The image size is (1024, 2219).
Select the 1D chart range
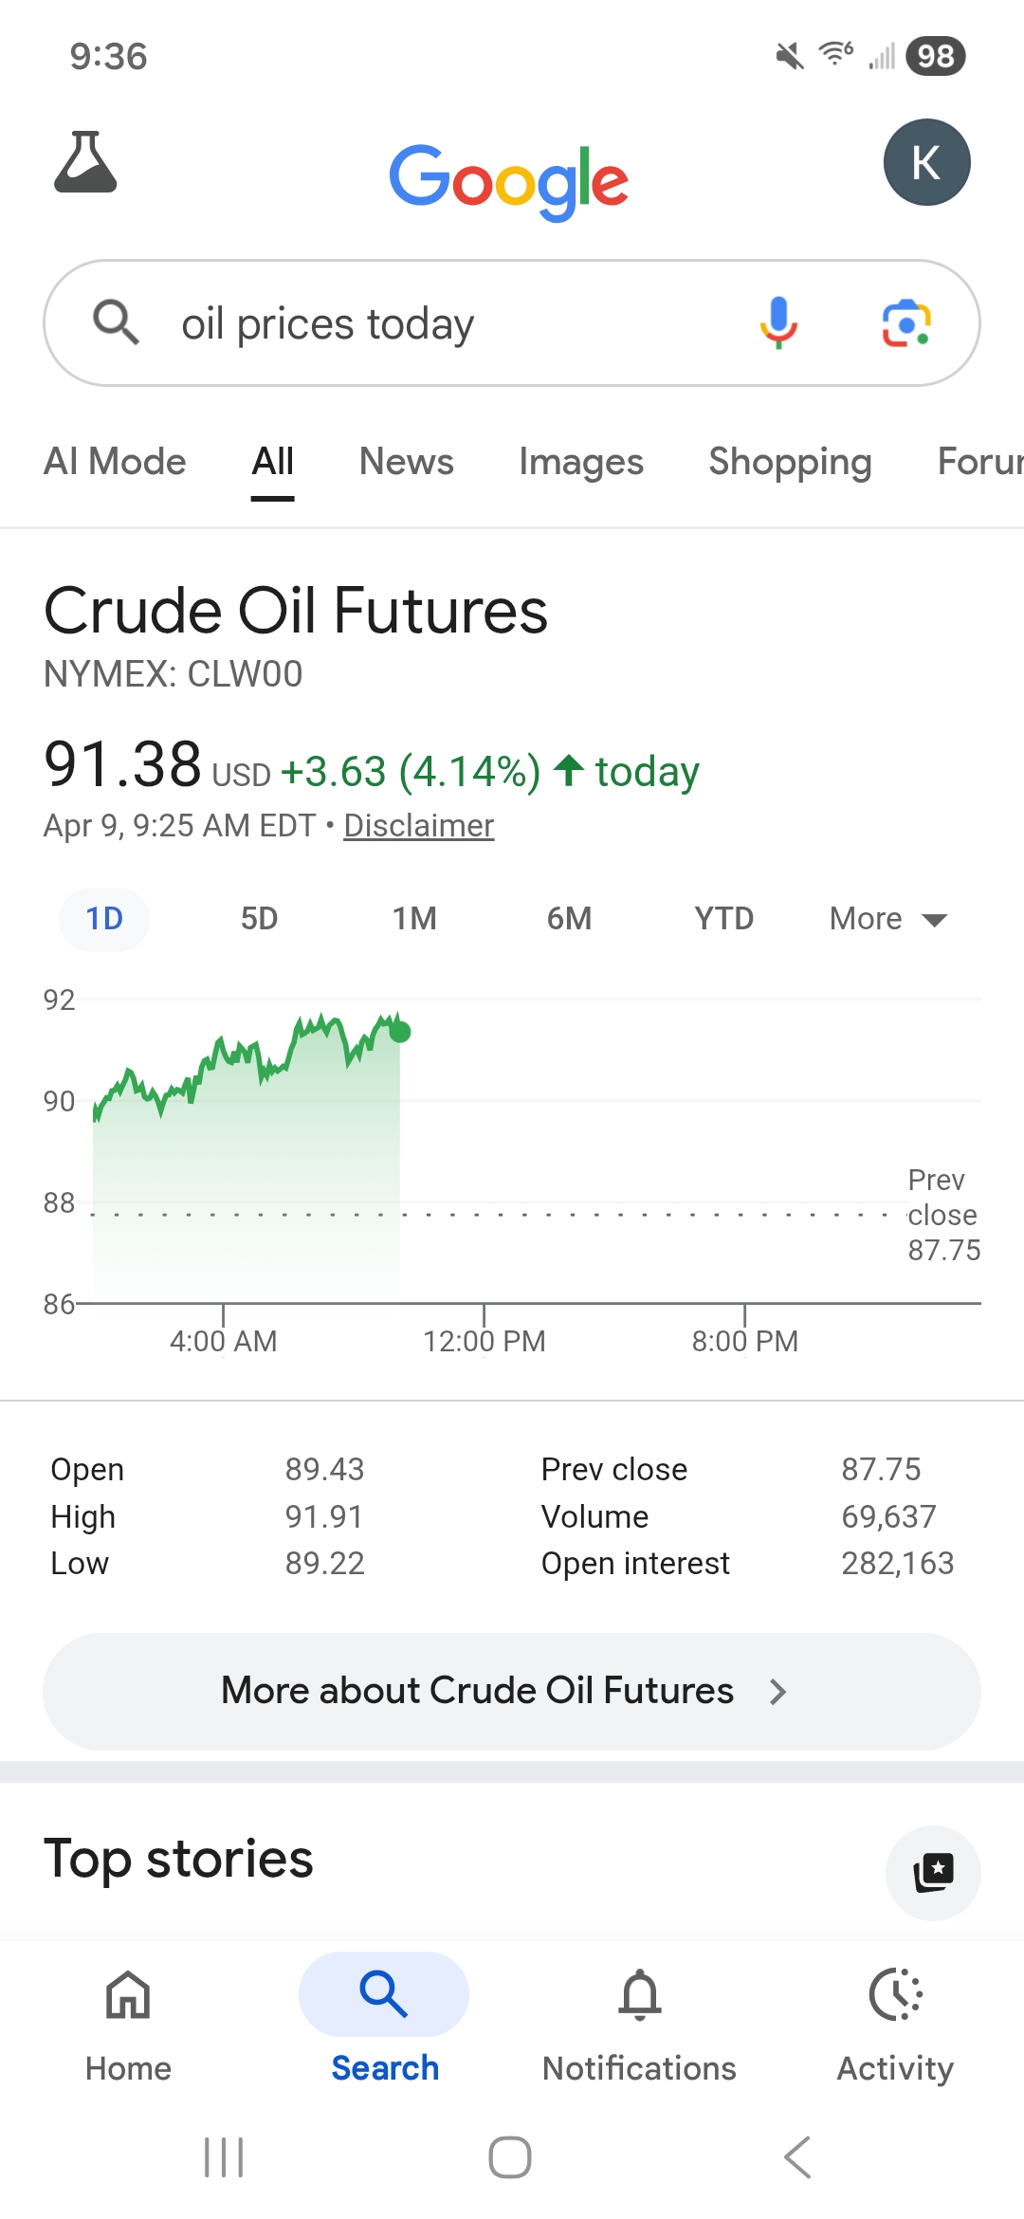coord(104,919)
